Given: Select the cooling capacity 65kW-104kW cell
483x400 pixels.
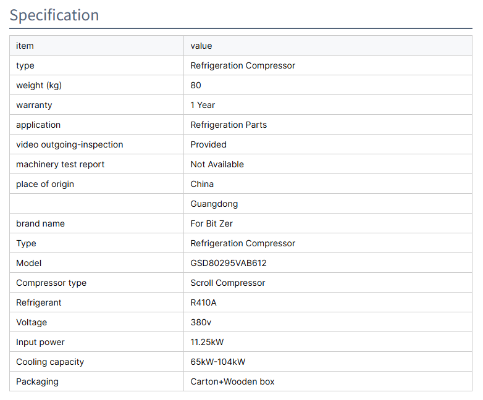Looking at the screenshot, I should [218, 362].
